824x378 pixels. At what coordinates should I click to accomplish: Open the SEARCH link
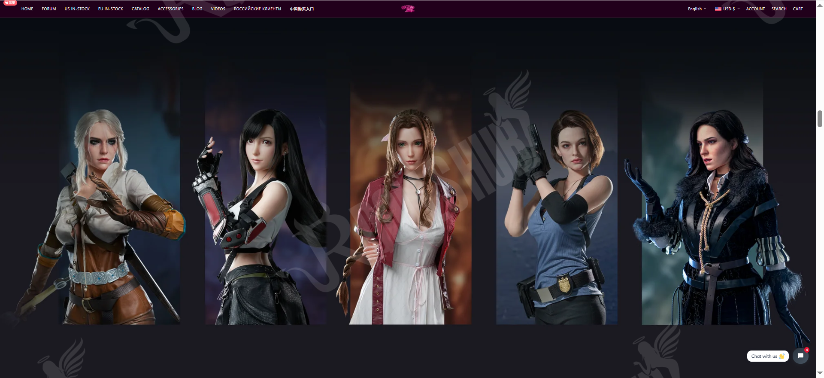tap(779, 9)
